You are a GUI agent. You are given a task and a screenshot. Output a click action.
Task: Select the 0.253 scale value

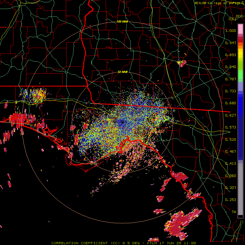click(231, 200)
